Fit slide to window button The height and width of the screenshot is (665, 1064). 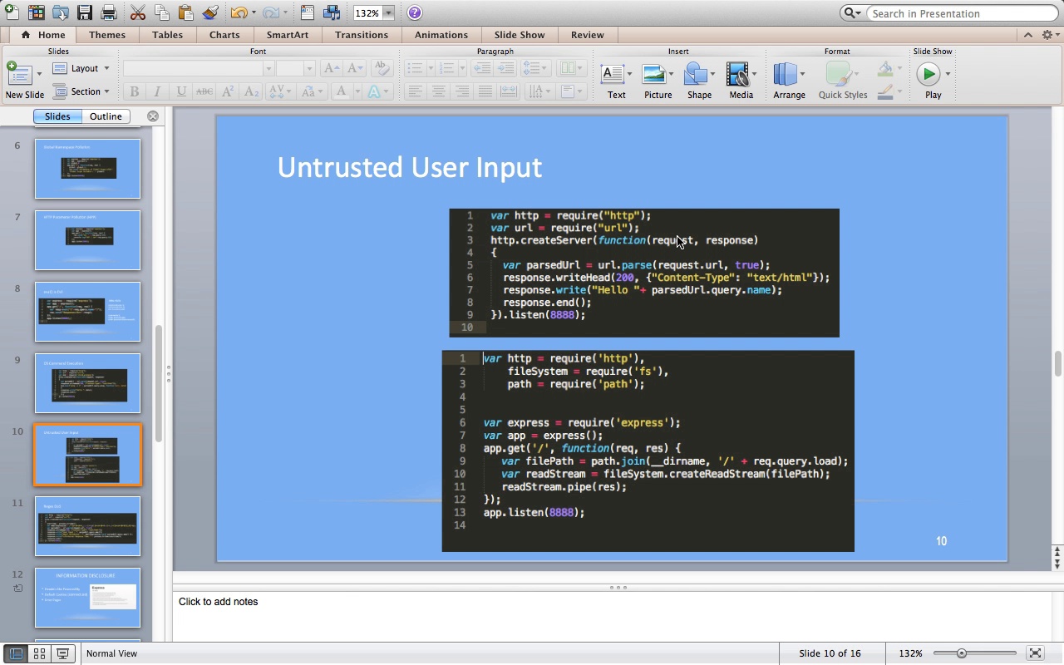[x=1035, y=653]
